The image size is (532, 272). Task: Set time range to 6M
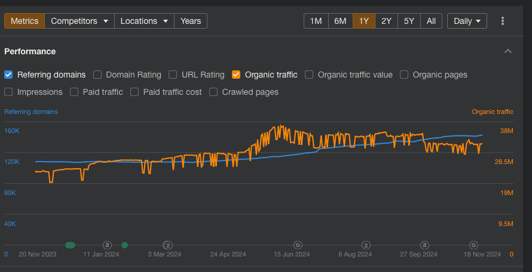pos(340,21)
